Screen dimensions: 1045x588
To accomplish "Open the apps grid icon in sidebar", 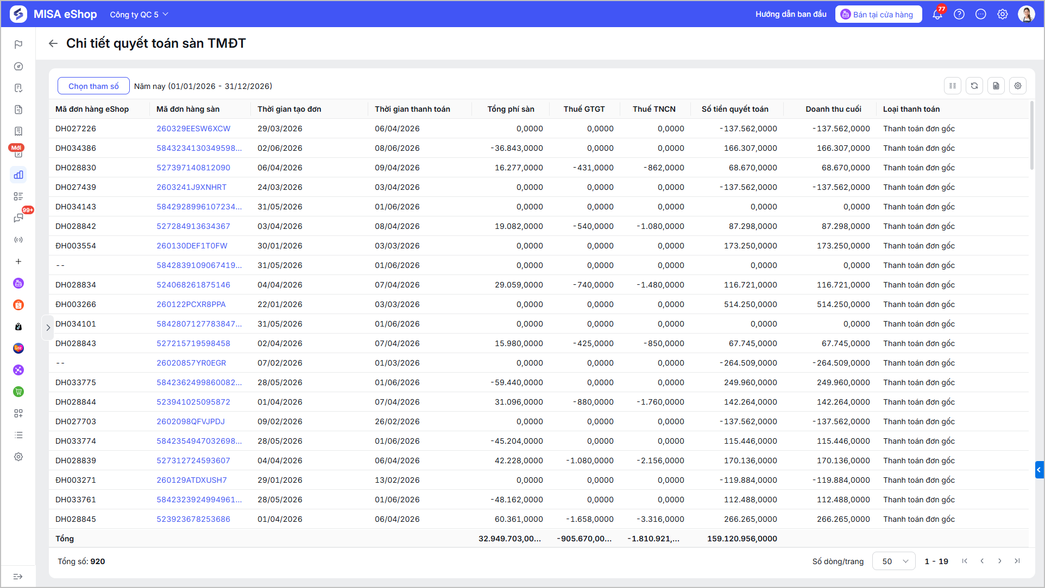I will (18, 413).
